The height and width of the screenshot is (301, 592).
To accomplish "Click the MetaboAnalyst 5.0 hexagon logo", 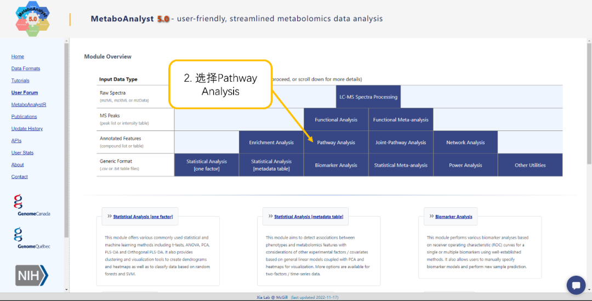I will [32, 19].
